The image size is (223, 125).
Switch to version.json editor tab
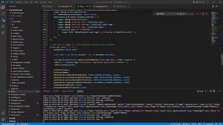[x=65, y=6]
